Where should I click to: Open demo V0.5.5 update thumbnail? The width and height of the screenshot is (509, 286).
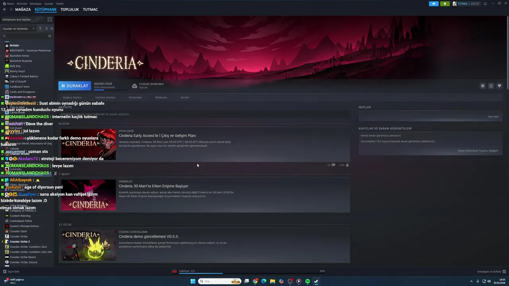pyautogui.click(x=89, y=245)
